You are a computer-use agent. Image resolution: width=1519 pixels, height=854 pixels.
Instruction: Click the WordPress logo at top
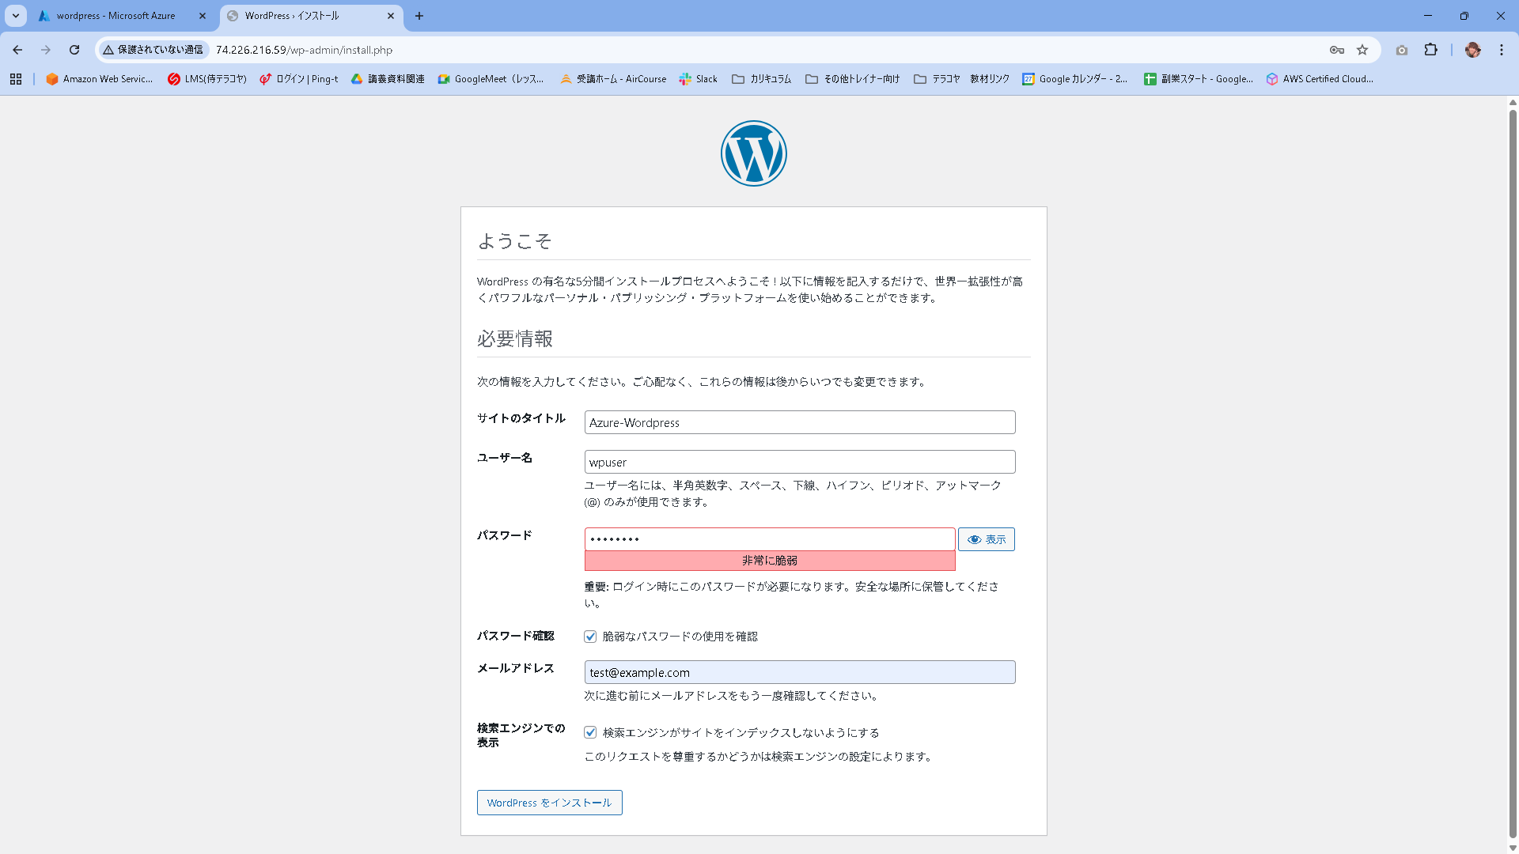(x=753, y=153)
